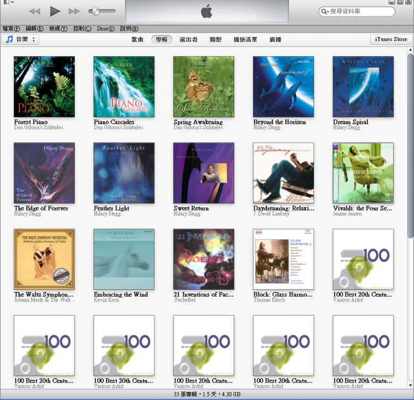Image resolution: width=414 pixels, height=400 pixels.
Task: Open the 檔案(F) menu
Action: [x=12, y=29]
